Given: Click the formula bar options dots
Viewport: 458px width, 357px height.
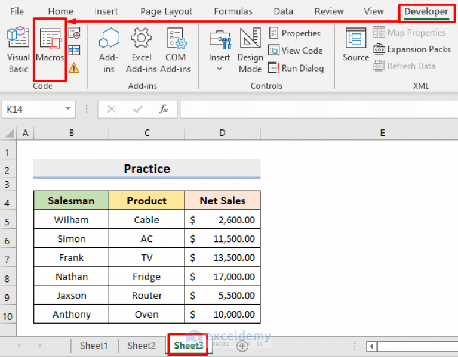Looking at the screenshot, I should click(x=87, y=109).
